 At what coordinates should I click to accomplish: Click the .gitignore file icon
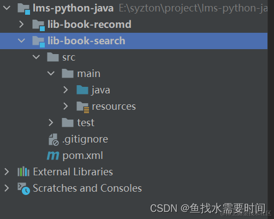point(53,140)
